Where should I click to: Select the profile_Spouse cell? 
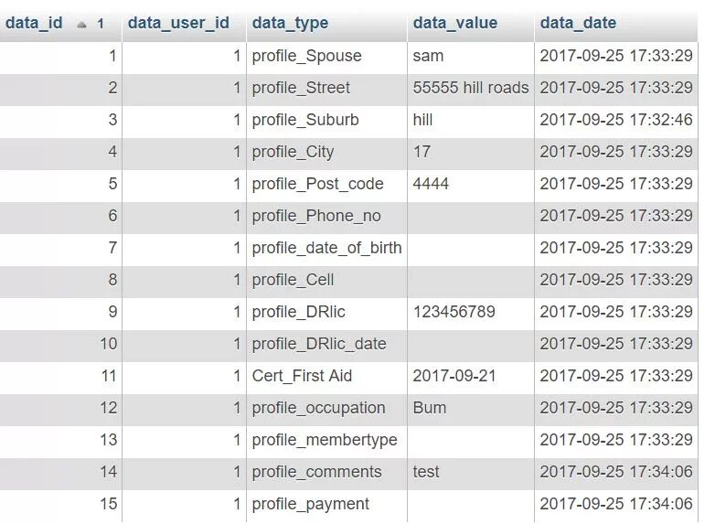pos(326,56)
